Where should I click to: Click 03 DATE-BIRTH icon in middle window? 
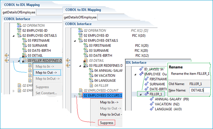86,55
